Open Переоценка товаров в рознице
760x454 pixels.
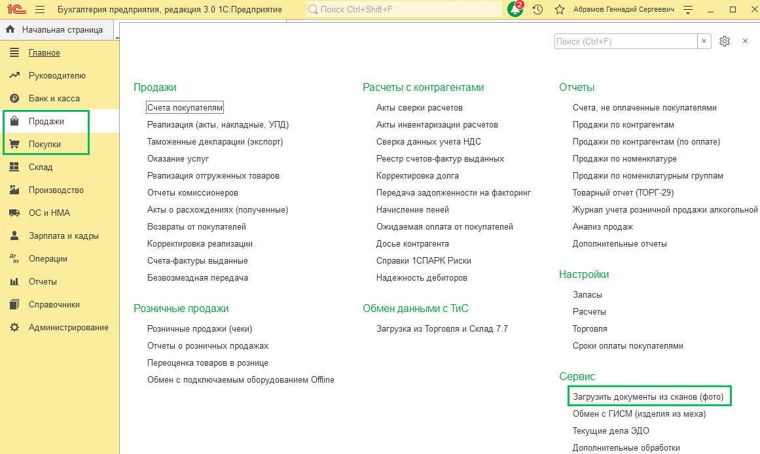tap(208, 363)
